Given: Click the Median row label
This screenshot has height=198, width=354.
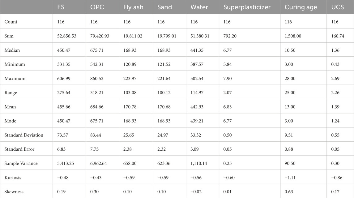Looking at the screenshot, I should pos(12,50).
